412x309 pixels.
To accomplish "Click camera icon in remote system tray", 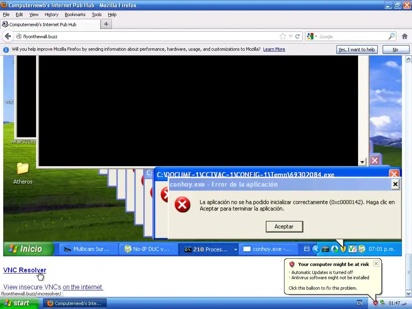I will [325, 249].
